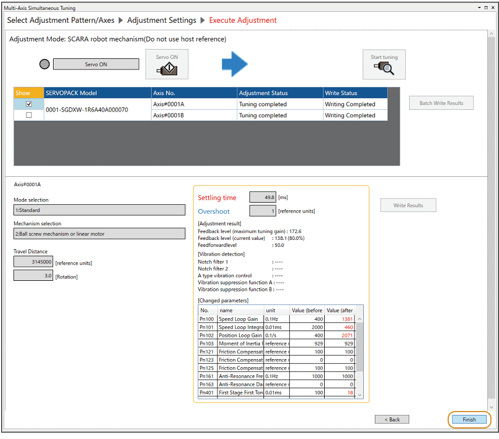Screen dimensions: 499x439
Task: Click the Write Results button
Action: click(x=408, y=205)
